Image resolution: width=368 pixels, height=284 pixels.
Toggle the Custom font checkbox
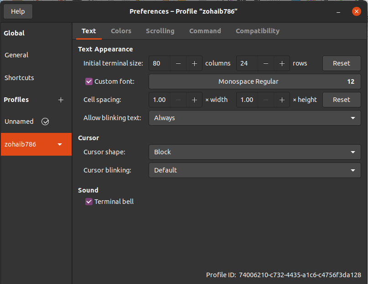[x=89, y=81]
